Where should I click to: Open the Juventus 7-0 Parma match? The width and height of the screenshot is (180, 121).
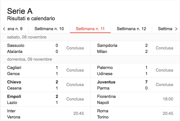point(135,85)
